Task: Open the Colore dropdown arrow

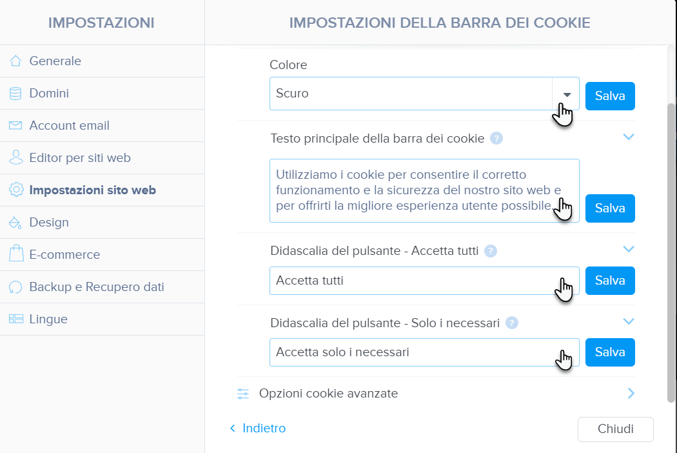Action: click(x=566, y=94)
